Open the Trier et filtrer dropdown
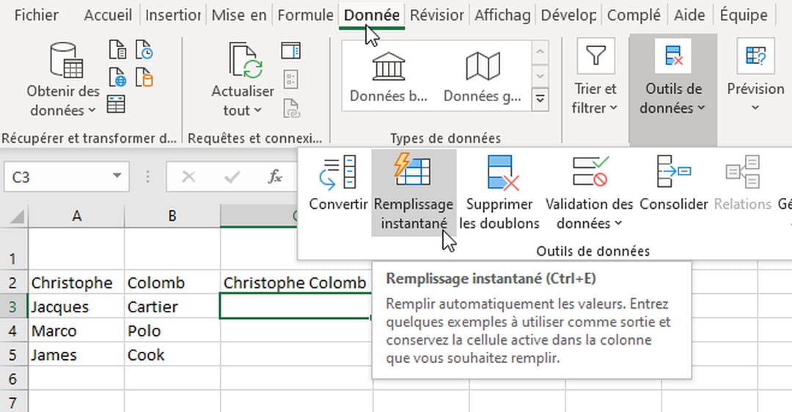 pos(595,78)
